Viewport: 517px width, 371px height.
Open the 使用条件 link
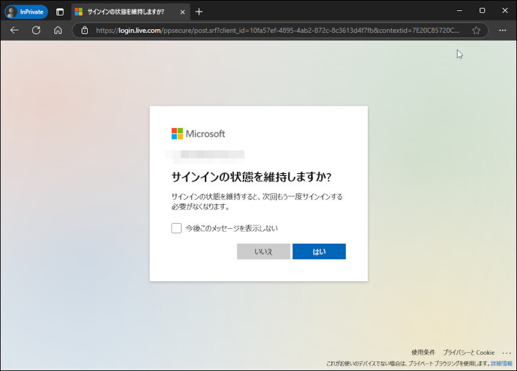[x=423, y=352]
